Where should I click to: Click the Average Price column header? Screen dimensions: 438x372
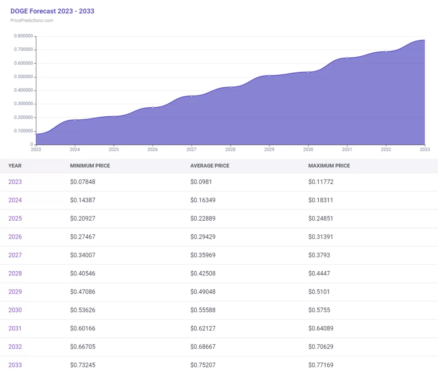(210, 165)
